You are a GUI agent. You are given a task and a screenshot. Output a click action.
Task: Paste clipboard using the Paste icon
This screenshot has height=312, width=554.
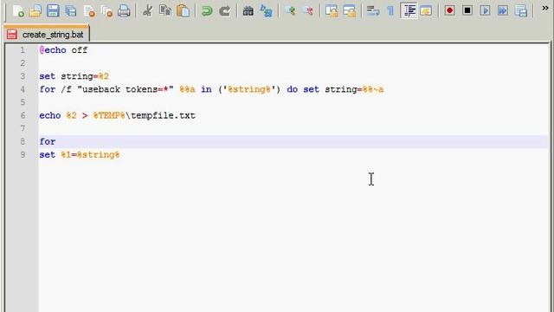[x=183, y=11]
